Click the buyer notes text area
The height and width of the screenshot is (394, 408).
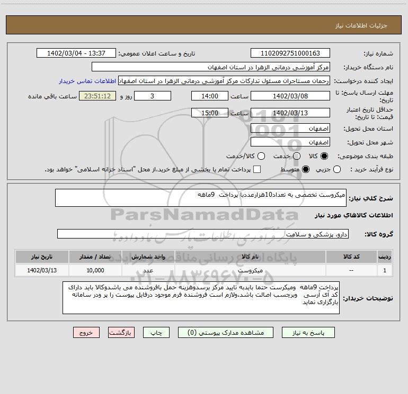click(x=201, y=298)
